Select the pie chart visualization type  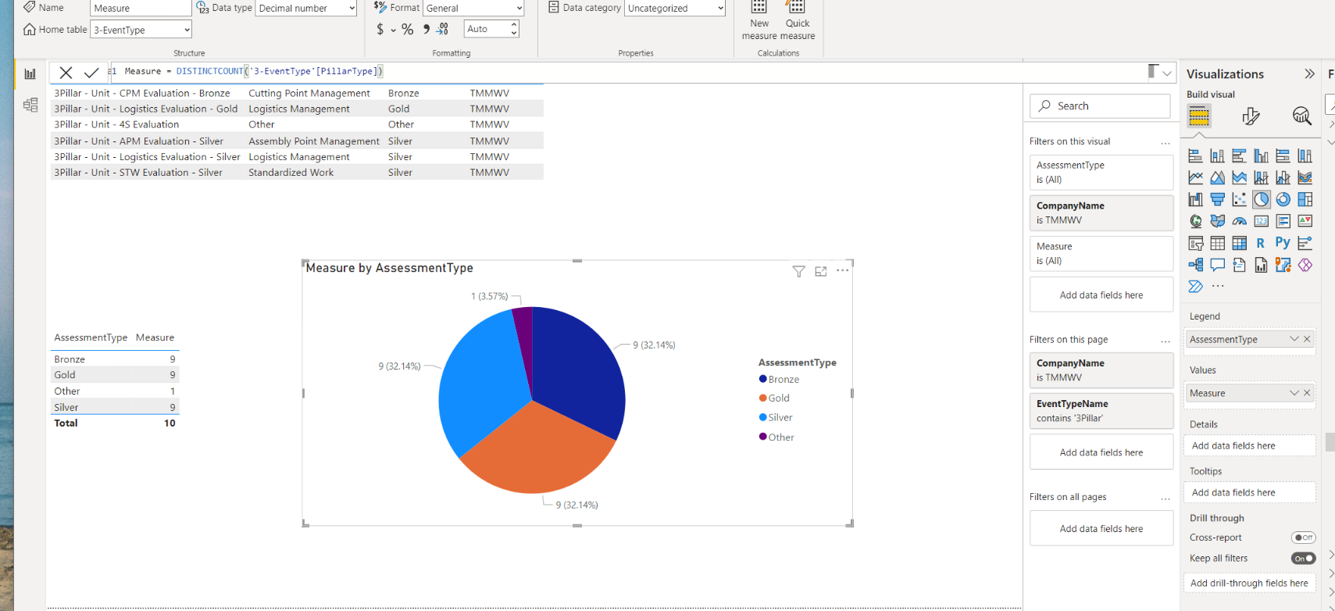click(1261, 199)
